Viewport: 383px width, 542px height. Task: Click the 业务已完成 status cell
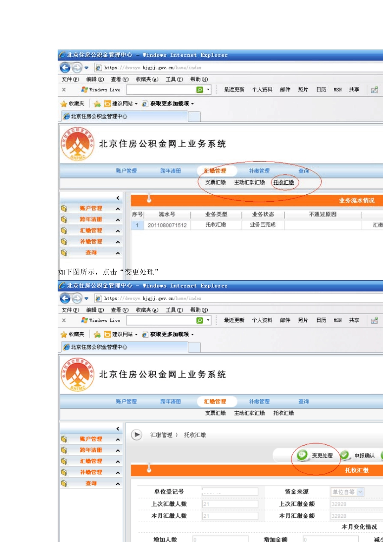point(262,225)
